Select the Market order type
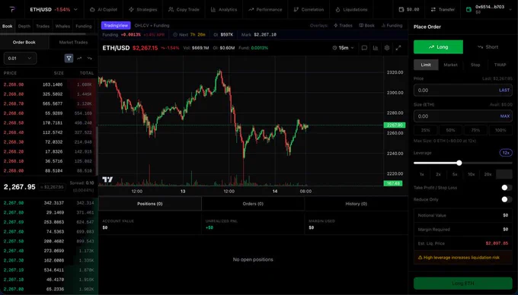518x295 pixels. tap(451, 65)
